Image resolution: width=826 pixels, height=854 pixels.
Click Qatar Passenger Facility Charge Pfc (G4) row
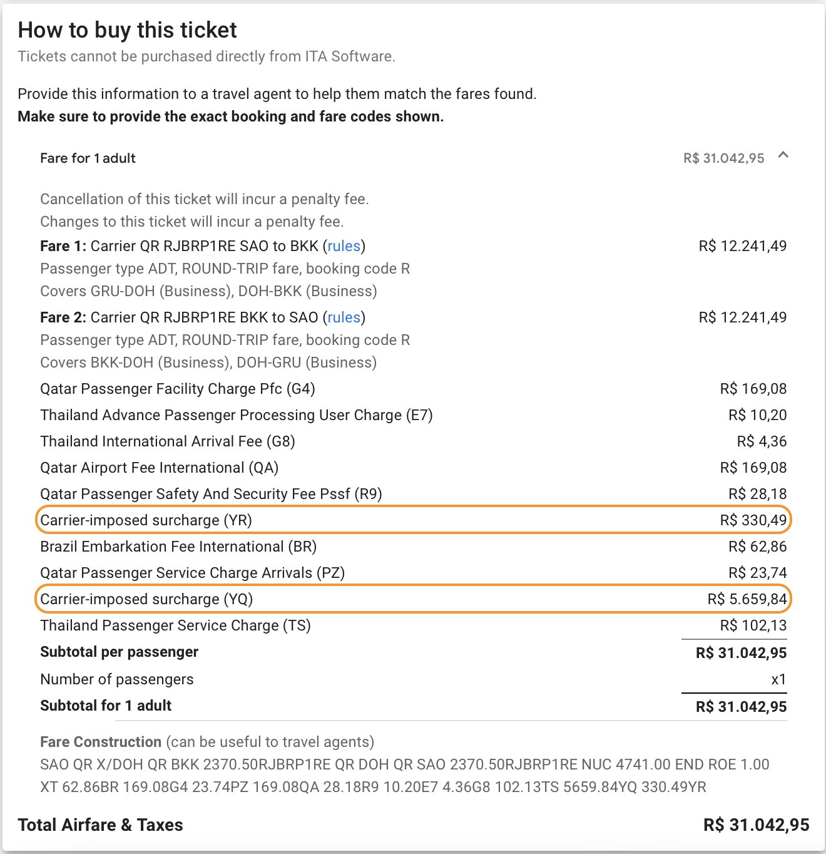[x=414, y=389]
